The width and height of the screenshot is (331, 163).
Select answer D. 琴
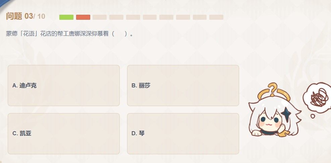point(183,134)
